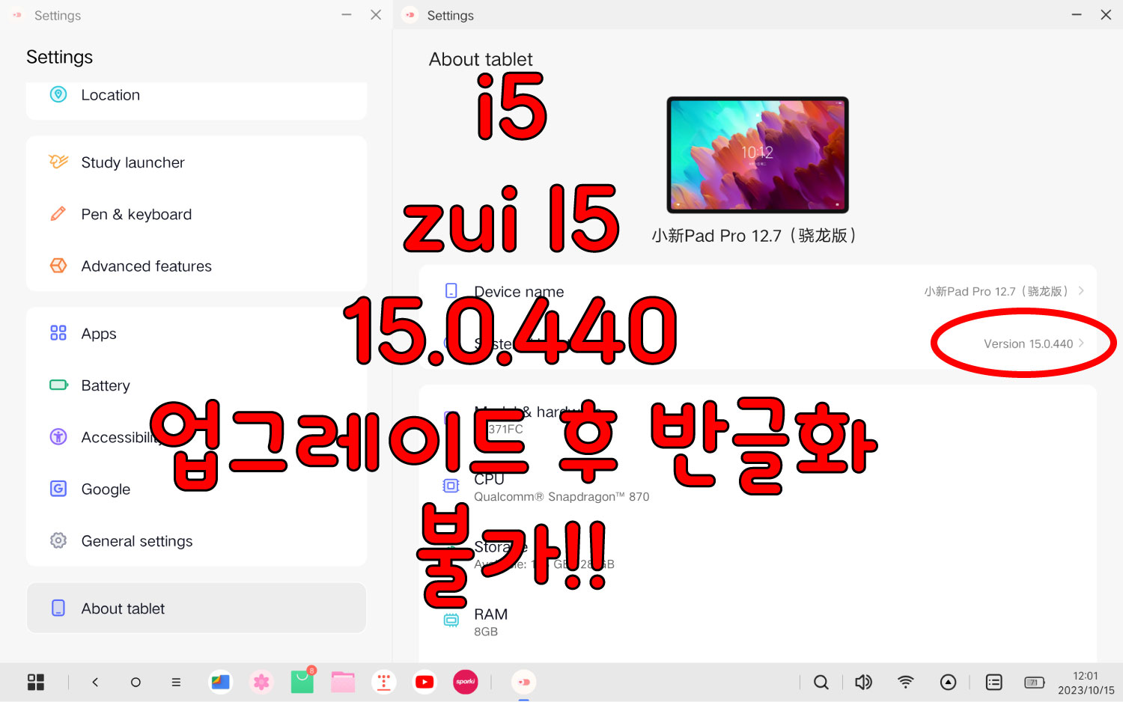This screenshot has width=1123, height=702.
Task: Open Location settings
Action: [x=196, y=95]
